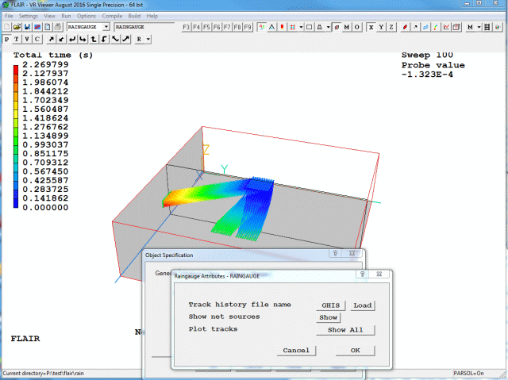The height and width of the screenshot is (380, 508).
Task: Click the Show All button for tracks
Action: [348, 330]
